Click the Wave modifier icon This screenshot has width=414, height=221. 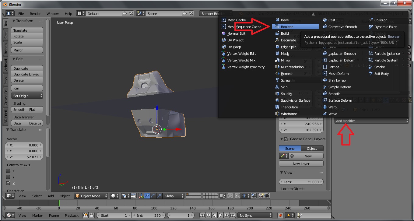(x=325, y=114)
